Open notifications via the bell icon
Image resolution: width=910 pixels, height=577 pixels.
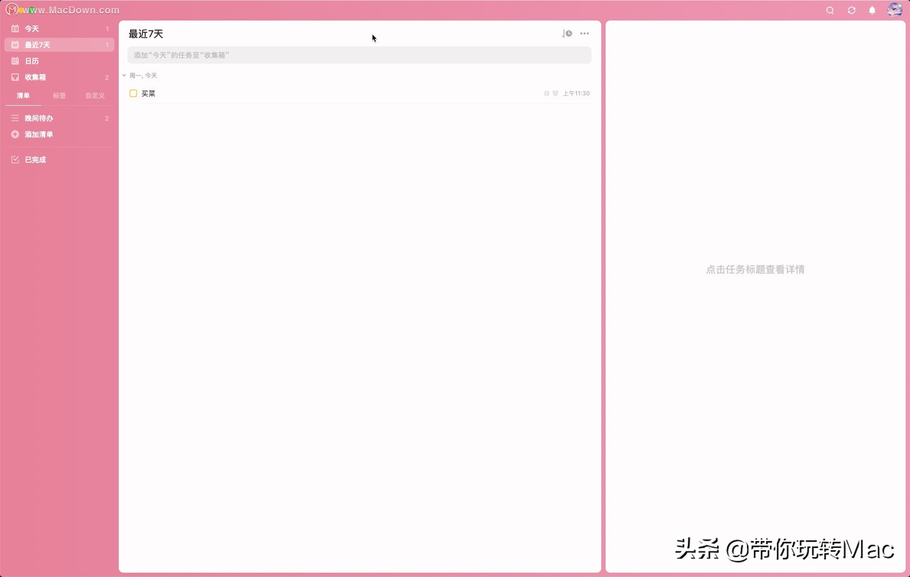click(872, 10)
